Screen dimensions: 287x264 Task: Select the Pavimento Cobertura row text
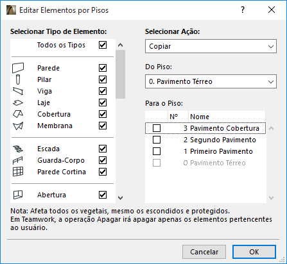tap(225, 128)
